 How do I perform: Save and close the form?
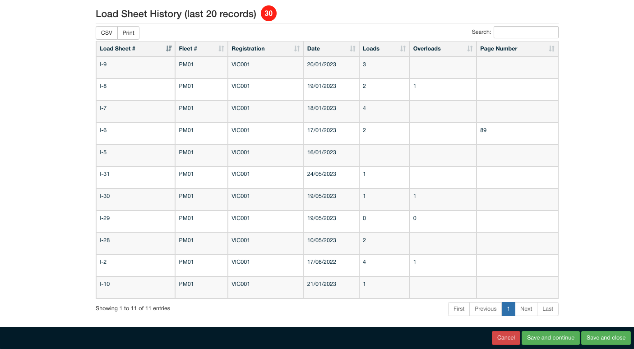606,337
